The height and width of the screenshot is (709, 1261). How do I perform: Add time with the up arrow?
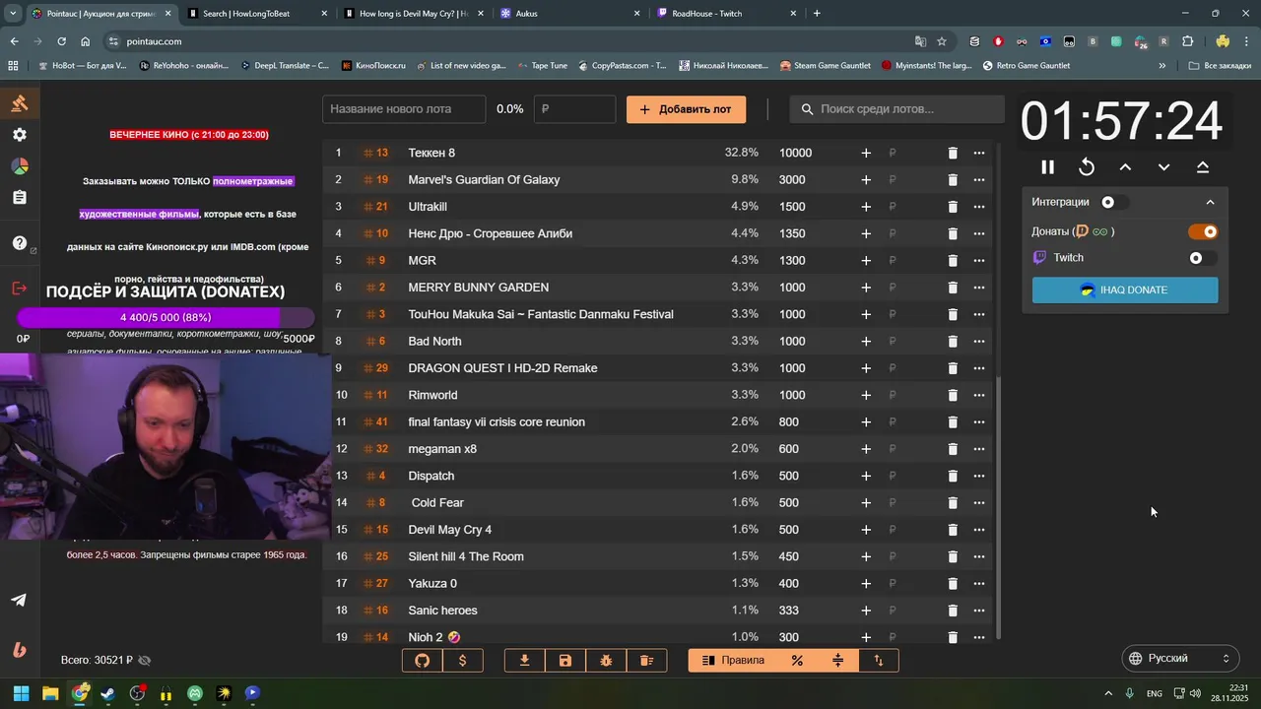click(x=1125, y=167)
